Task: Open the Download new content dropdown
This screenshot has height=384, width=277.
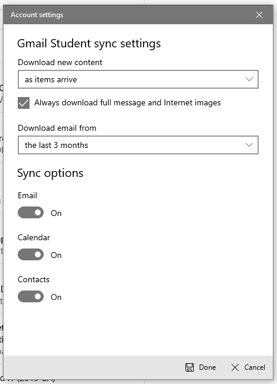Action: point(138,79)
